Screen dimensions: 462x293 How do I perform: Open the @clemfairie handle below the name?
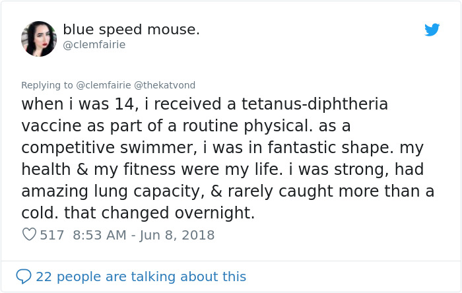[94, 45]
